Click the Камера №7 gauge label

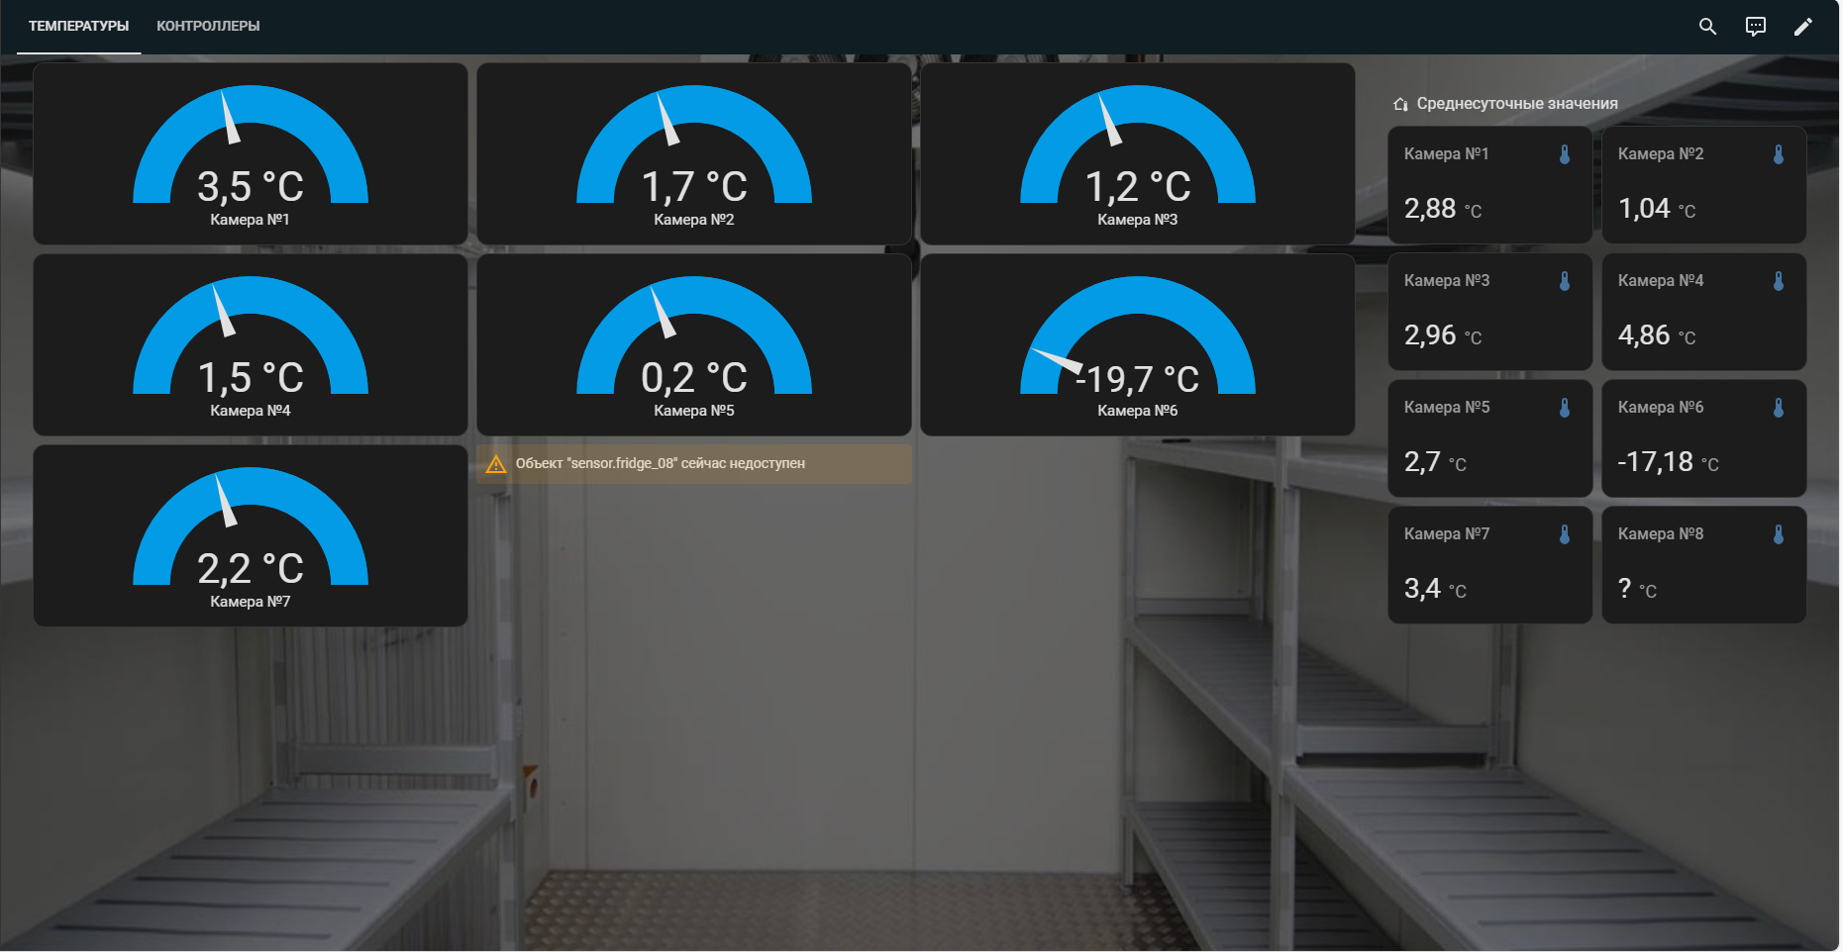(251, 602)
